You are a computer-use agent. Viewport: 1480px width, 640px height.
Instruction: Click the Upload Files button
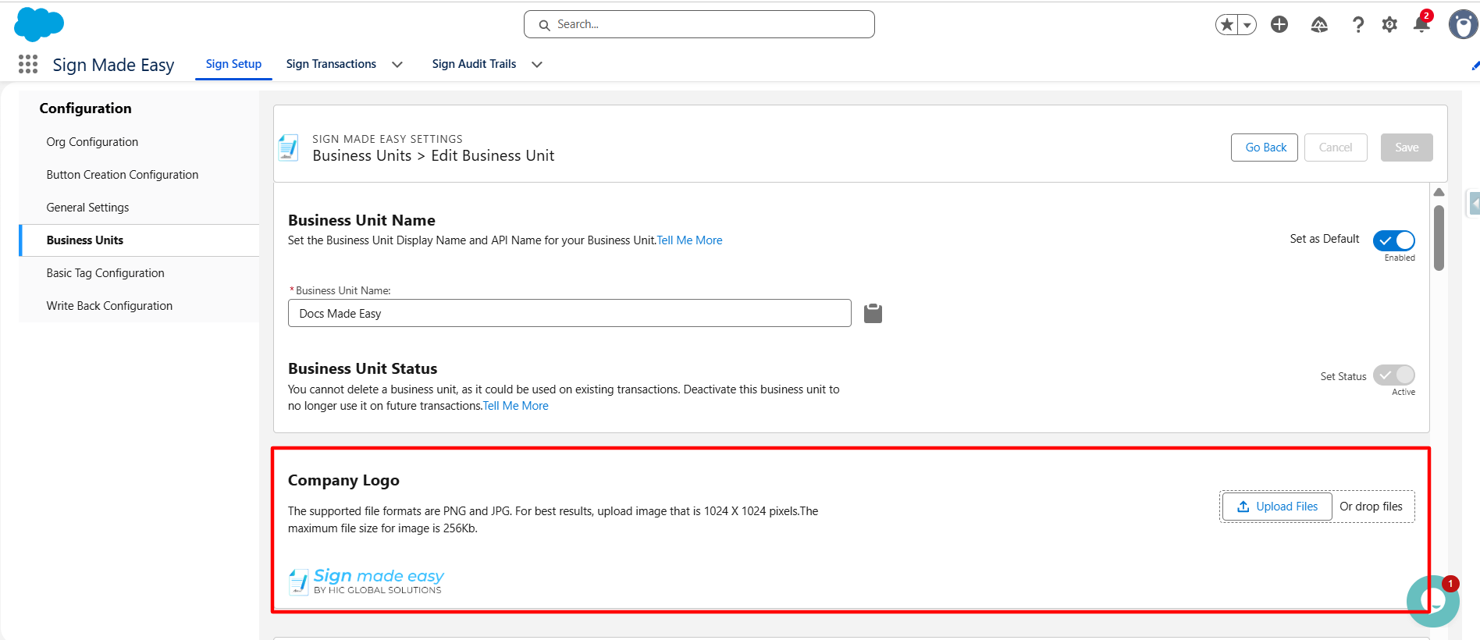(1277, 507)
